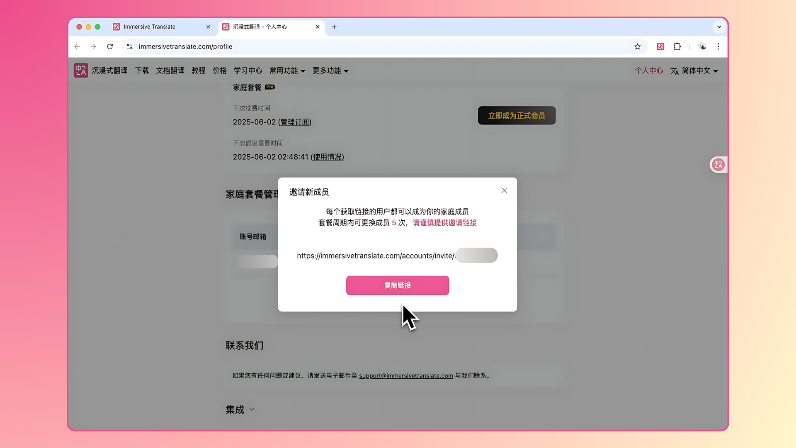Click the yellow macOS minimize button
The width and height of the screenshot is (796, 448).
coord(88,27)
